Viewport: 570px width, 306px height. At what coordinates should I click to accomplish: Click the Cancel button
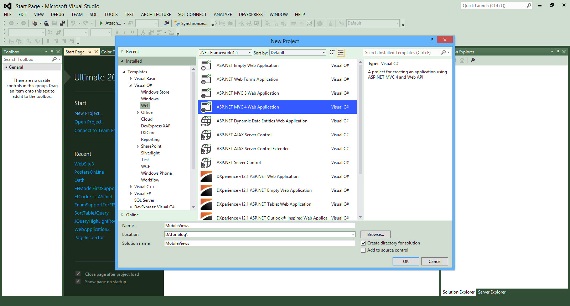(435, 262)
